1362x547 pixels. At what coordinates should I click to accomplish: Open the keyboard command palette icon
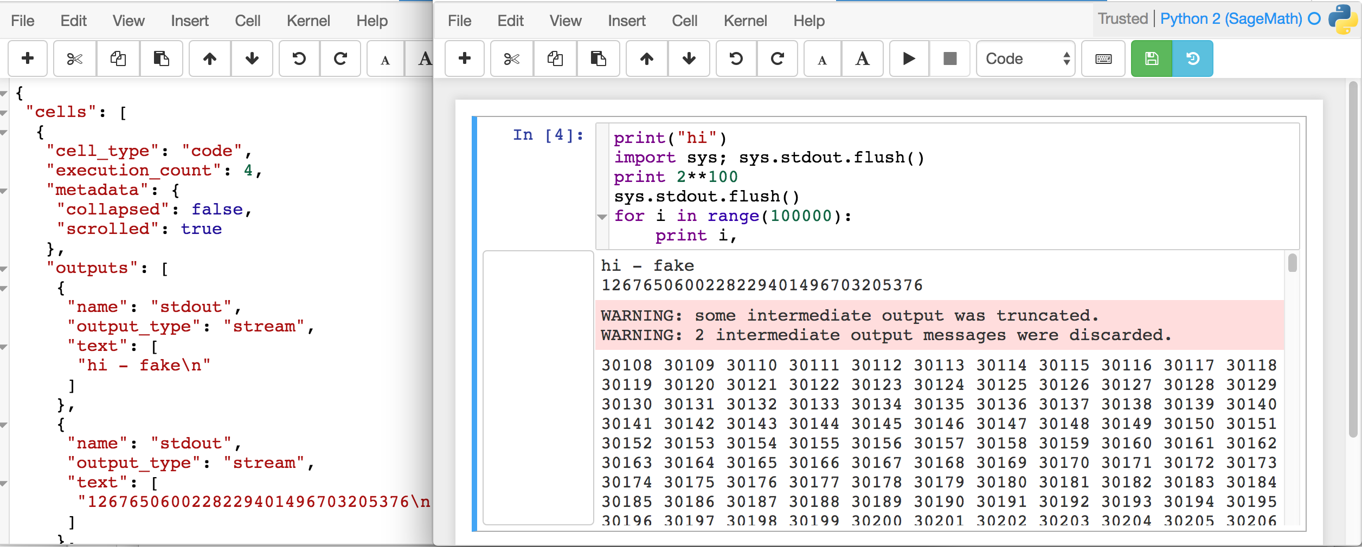[x=1103, y=58]
